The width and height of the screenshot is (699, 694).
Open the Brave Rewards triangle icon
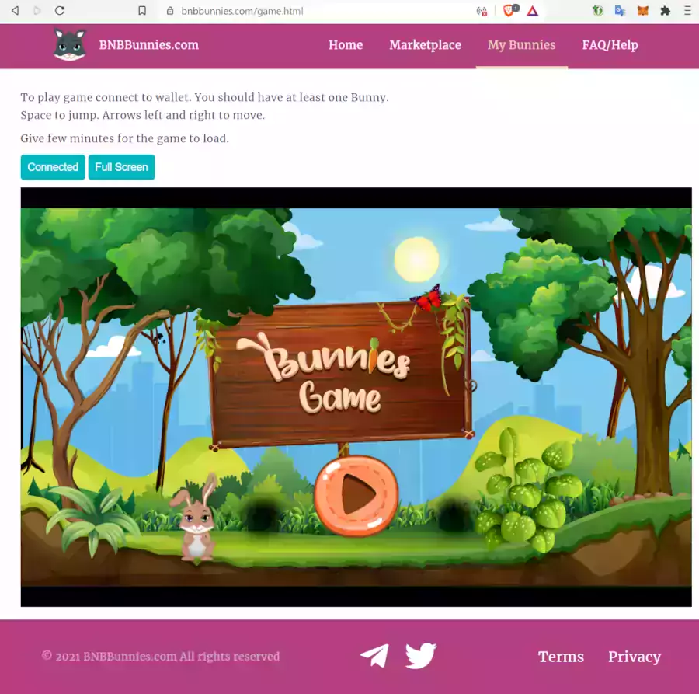pos(532,11)
